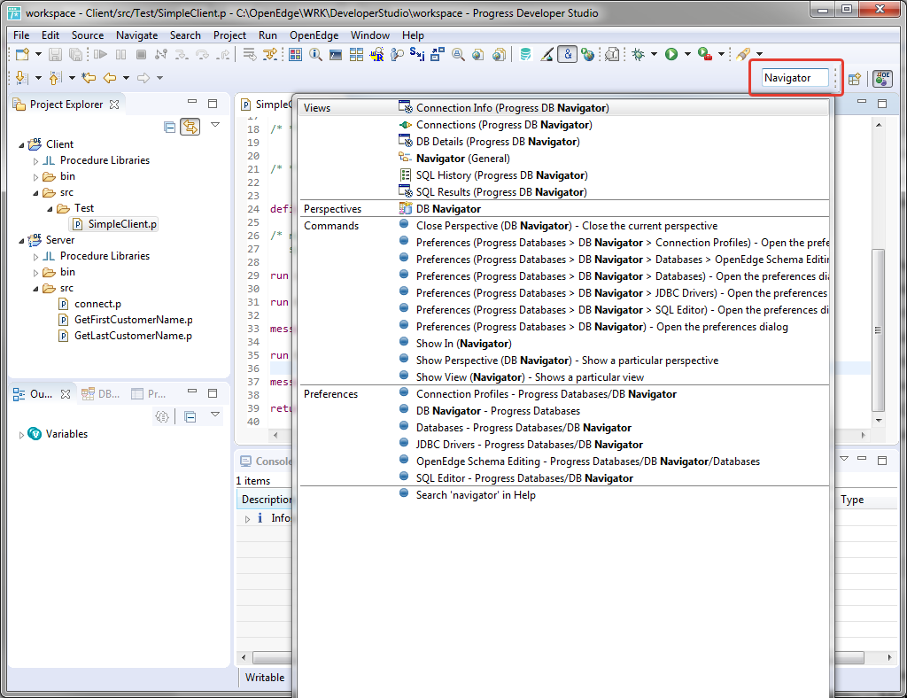Click the Resume debug icon
The height and width of the screenshot is (698, 907).
point(101,54)
